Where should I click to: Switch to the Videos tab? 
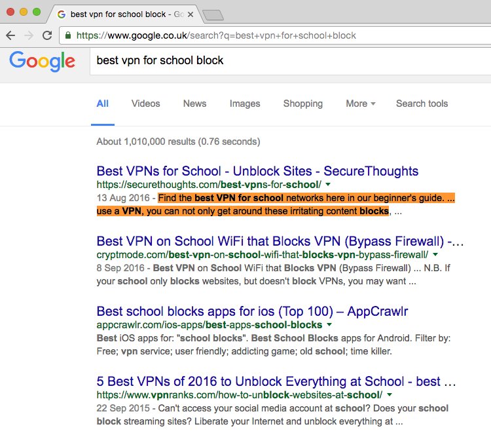(145, 104)
